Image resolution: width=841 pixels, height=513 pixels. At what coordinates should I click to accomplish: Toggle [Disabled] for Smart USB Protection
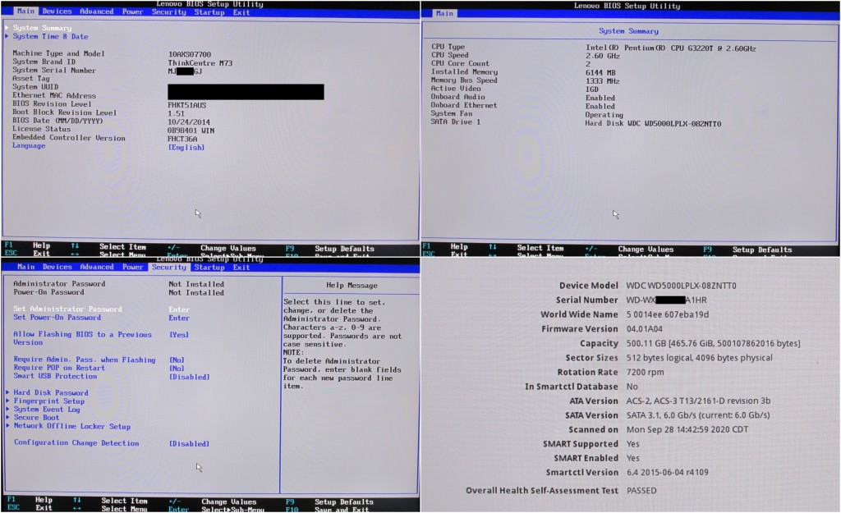[x=190, y=377]
